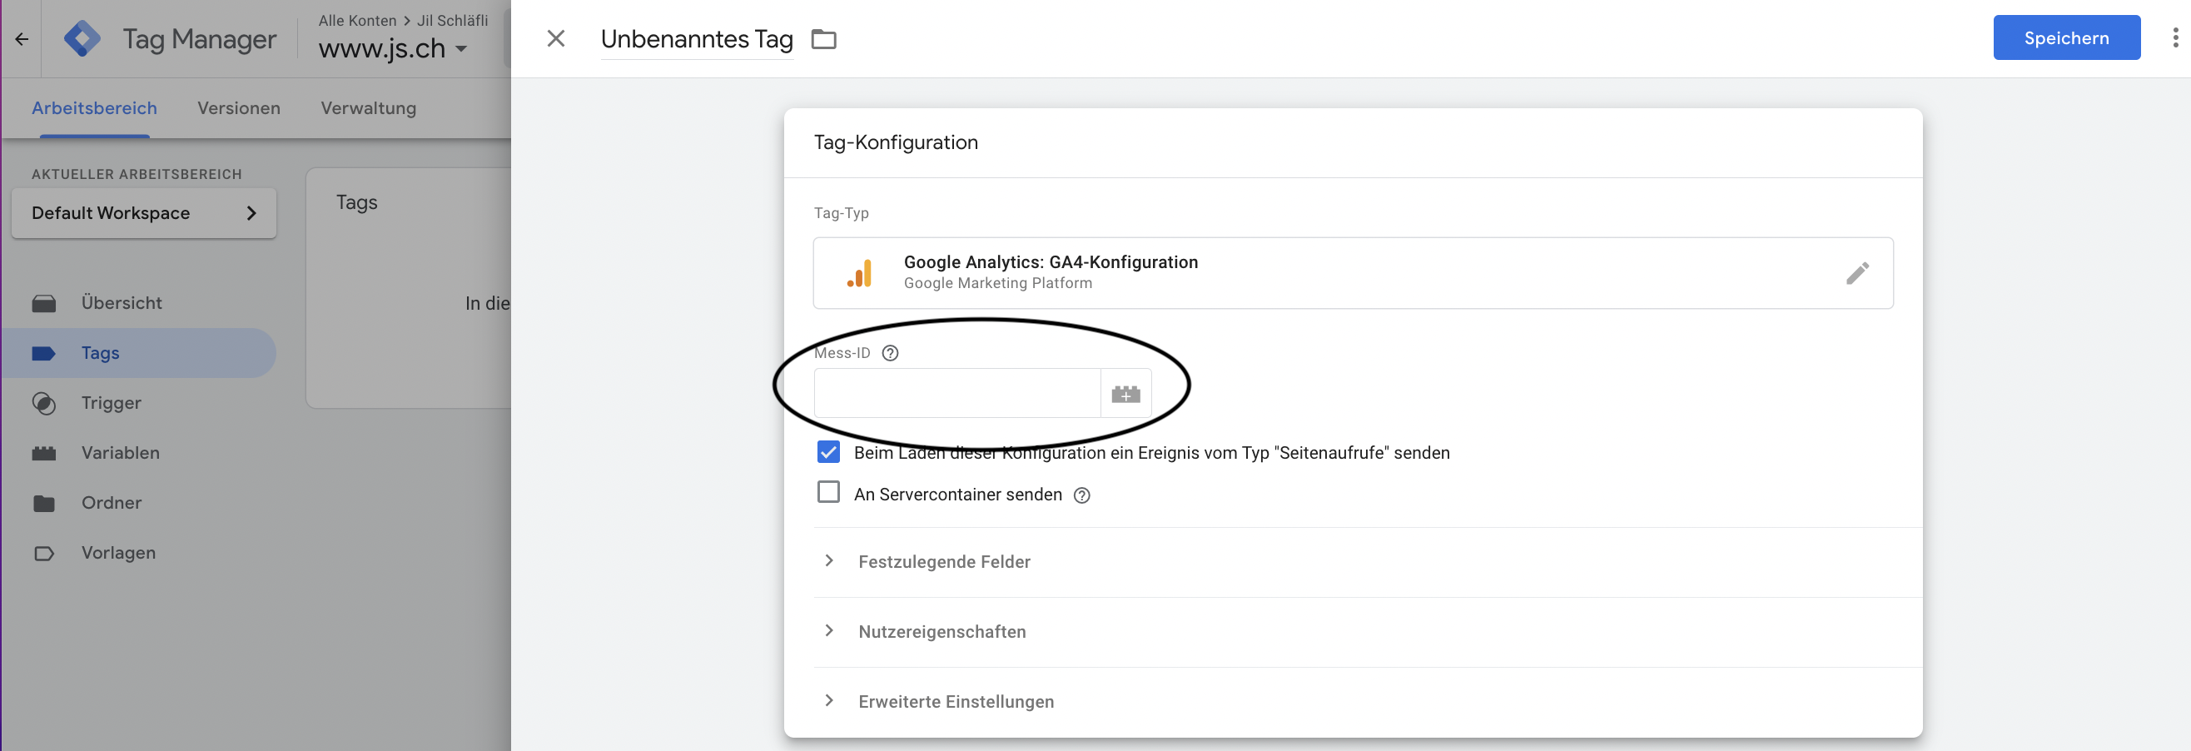Screen dimensions: 2191x751
Task: Click the folder icon next to Unbenanntes Tag
Action: pyautogui.click(x=823, y=39)
